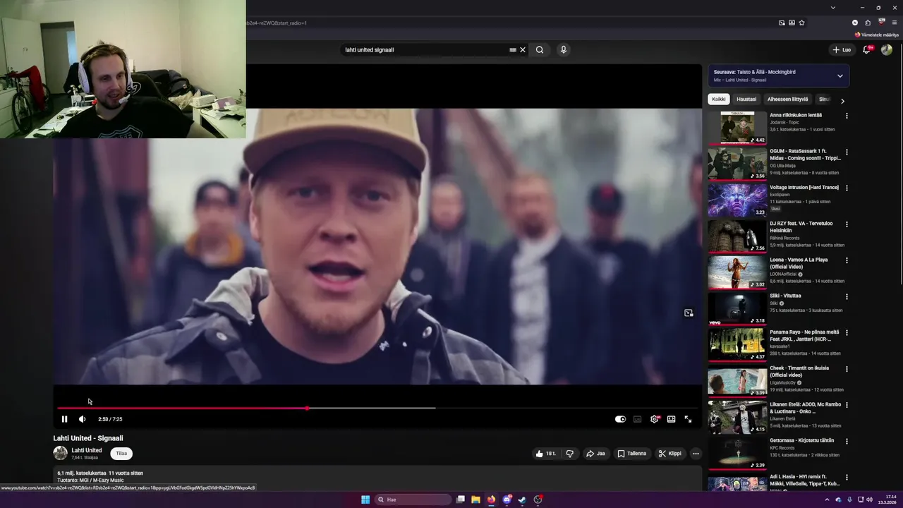Select the Kaikki filter chip
The width and height of the screenshot is (903, 508).
point(718,99)
